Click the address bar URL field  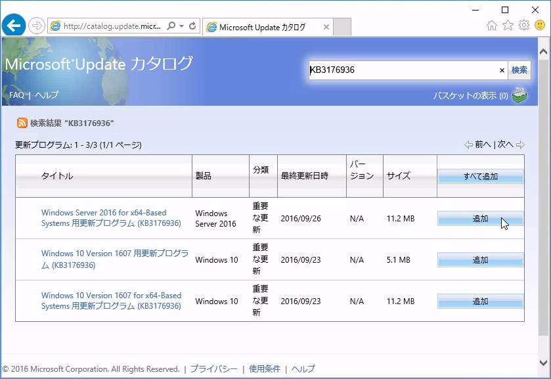point(112,26)
